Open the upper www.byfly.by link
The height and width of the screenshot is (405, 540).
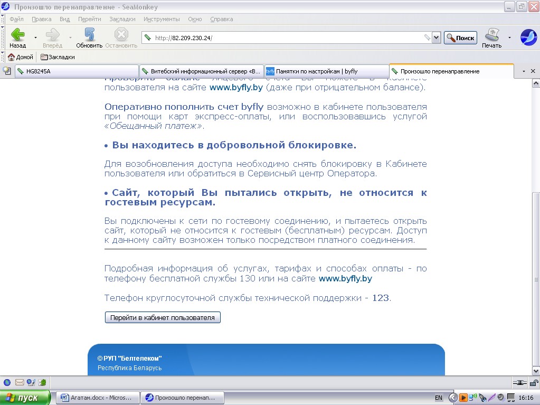click(x=236, y=88)
